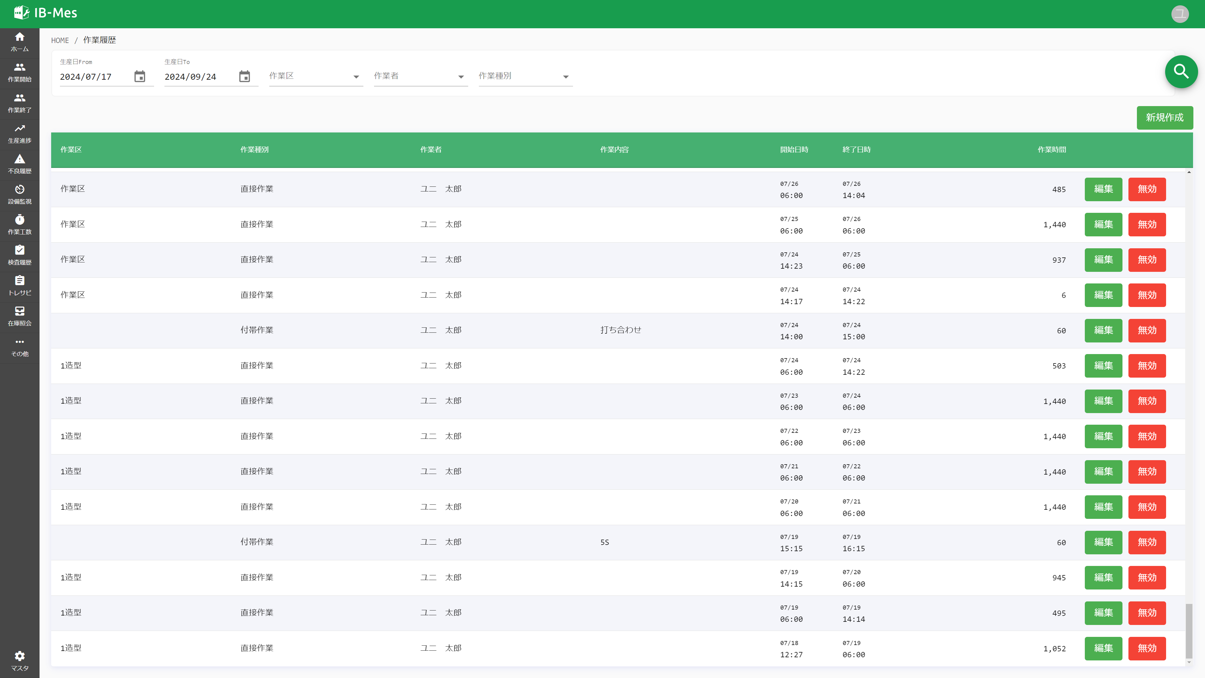
Task: Click 編集 for the 6-minute row
Action: [1104, 295]
